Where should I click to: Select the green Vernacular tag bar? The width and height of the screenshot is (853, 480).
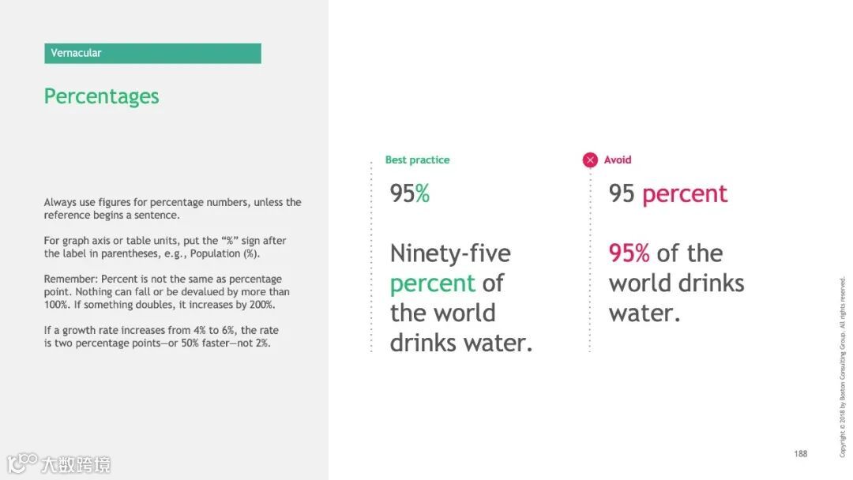point(152,54)
